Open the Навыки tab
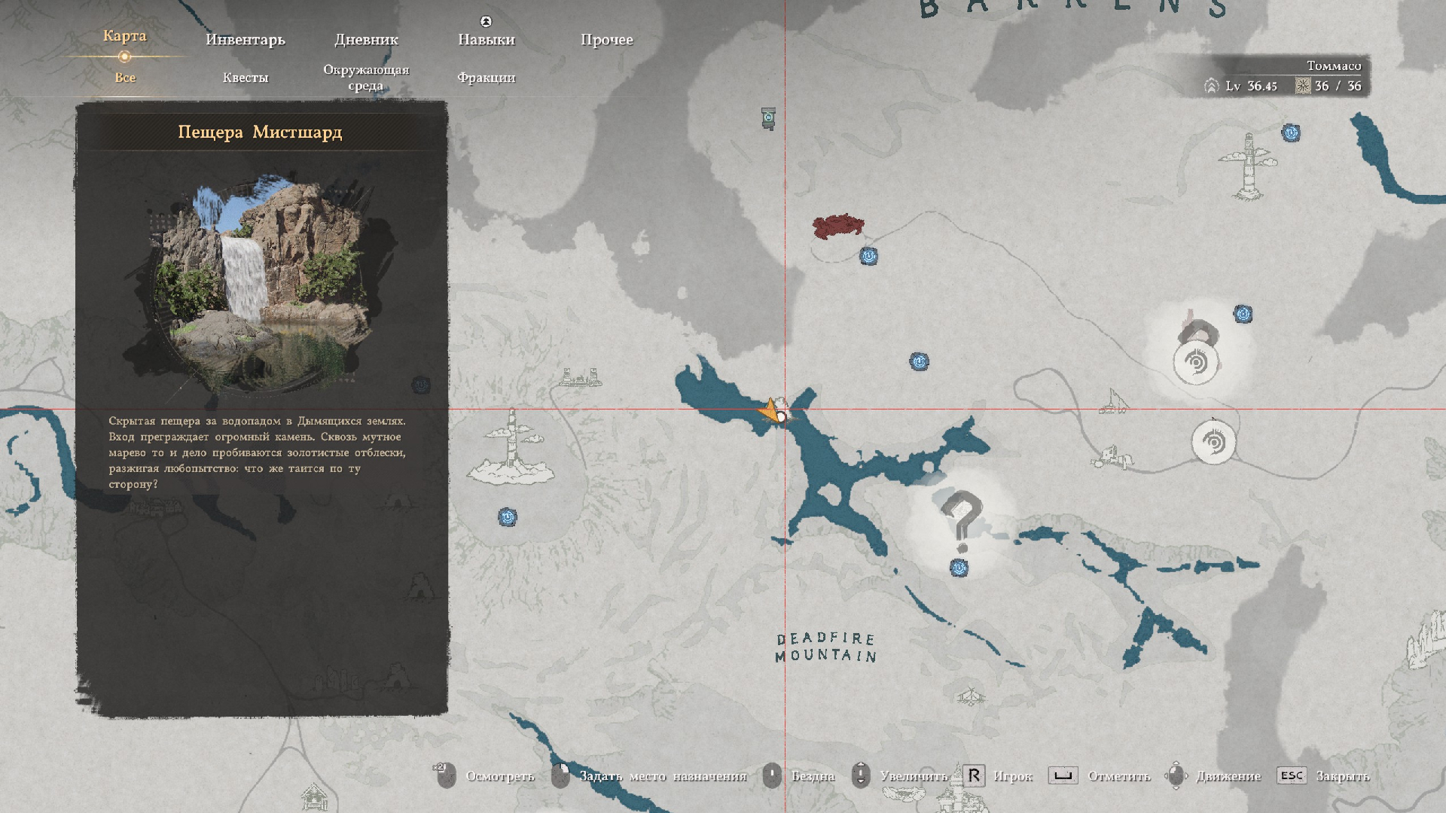 click(x=487, y=40)
